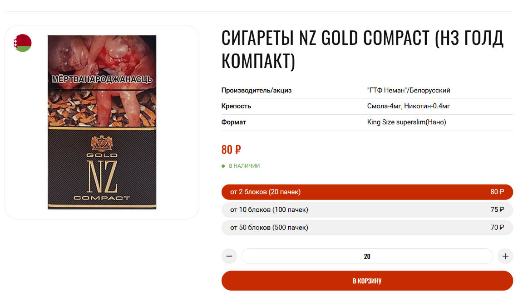Select the 'от 2 блоков (20 пачек)' price tier

tap(367, 192)
